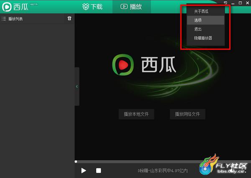Screen dimensions: 251x178
Task: Maximize the player window
Action: coord(240,3)
